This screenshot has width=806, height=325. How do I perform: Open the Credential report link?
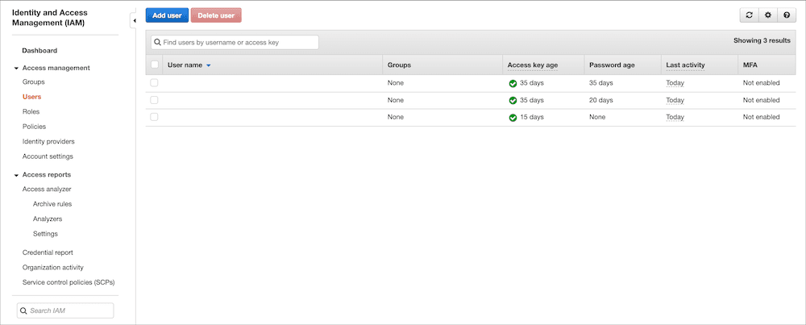point(48,252)
